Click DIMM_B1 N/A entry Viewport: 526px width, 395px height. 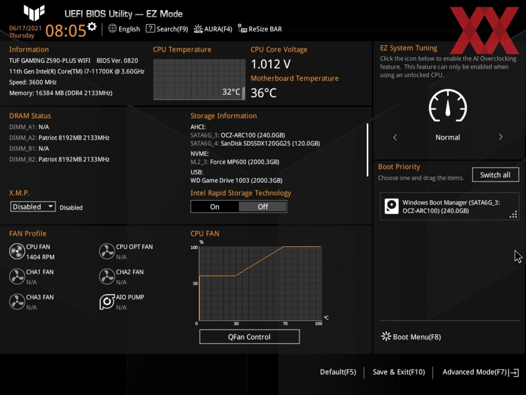[29, 148]
